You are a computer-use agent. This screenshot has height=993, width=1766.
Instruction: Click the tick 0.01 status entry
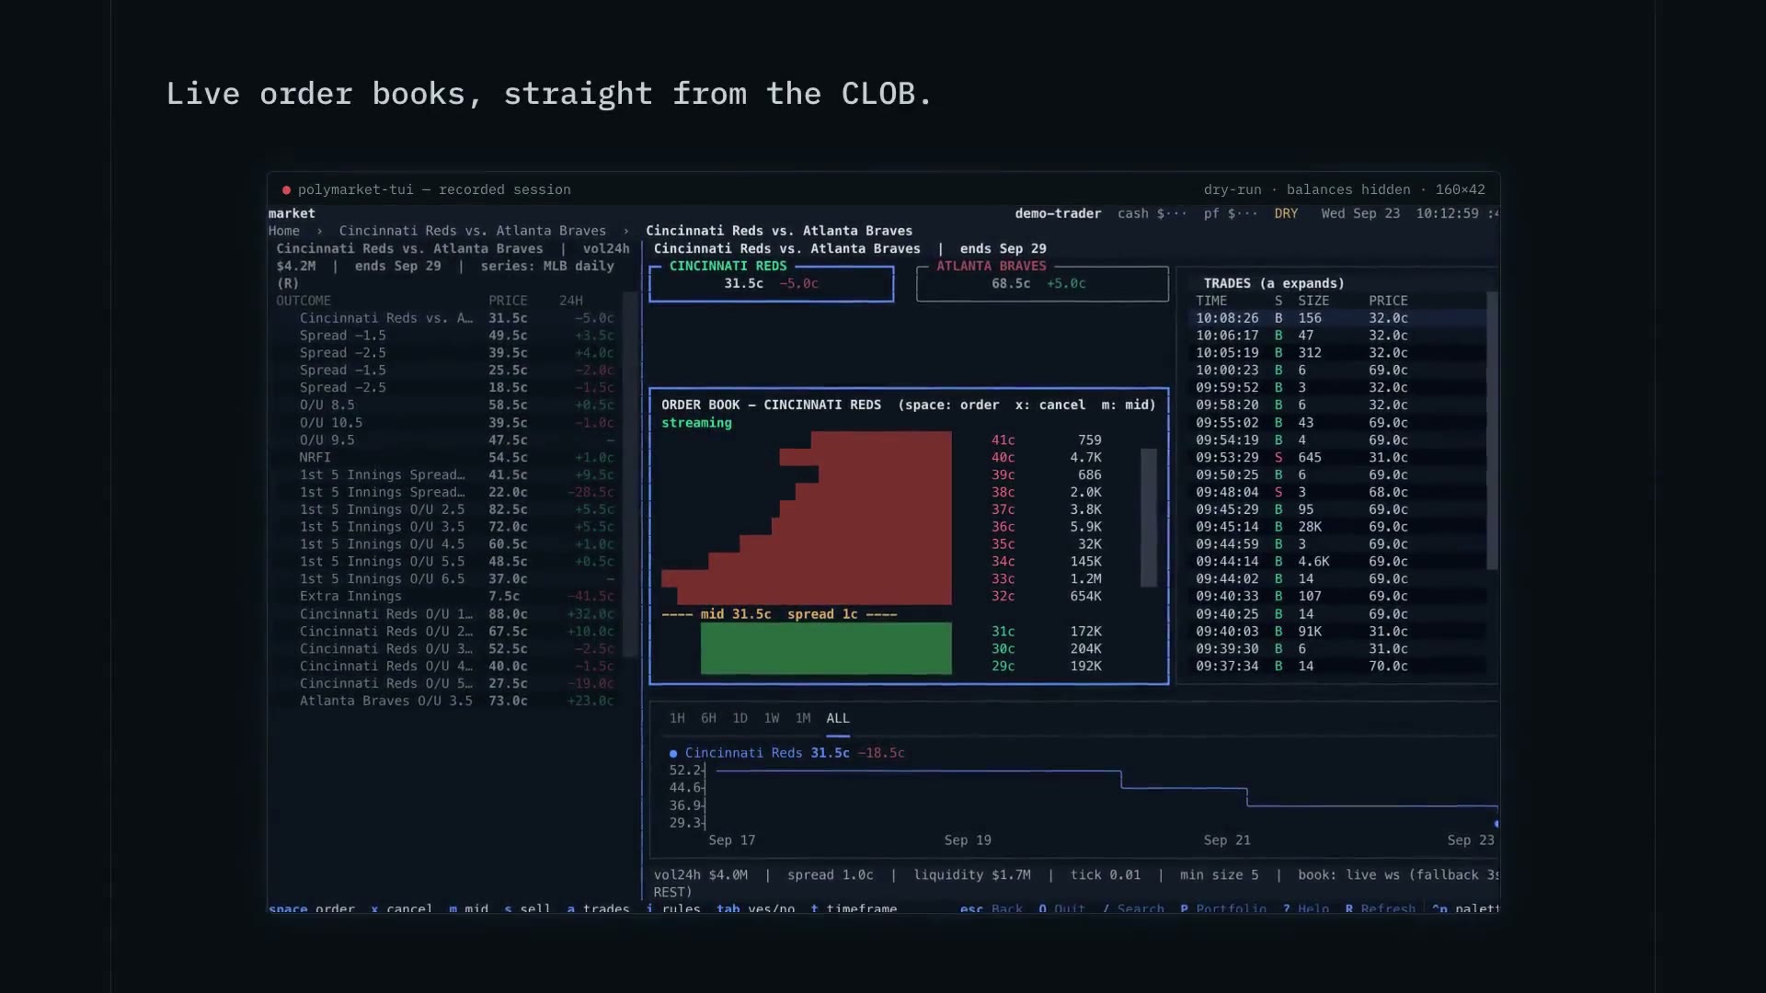pos(1105,875)
